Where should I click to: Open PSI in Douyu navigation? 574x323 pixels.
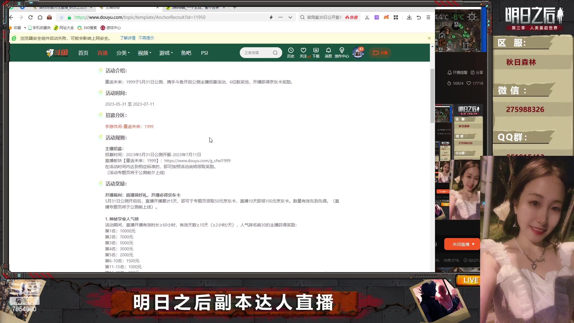click(204, 53)
